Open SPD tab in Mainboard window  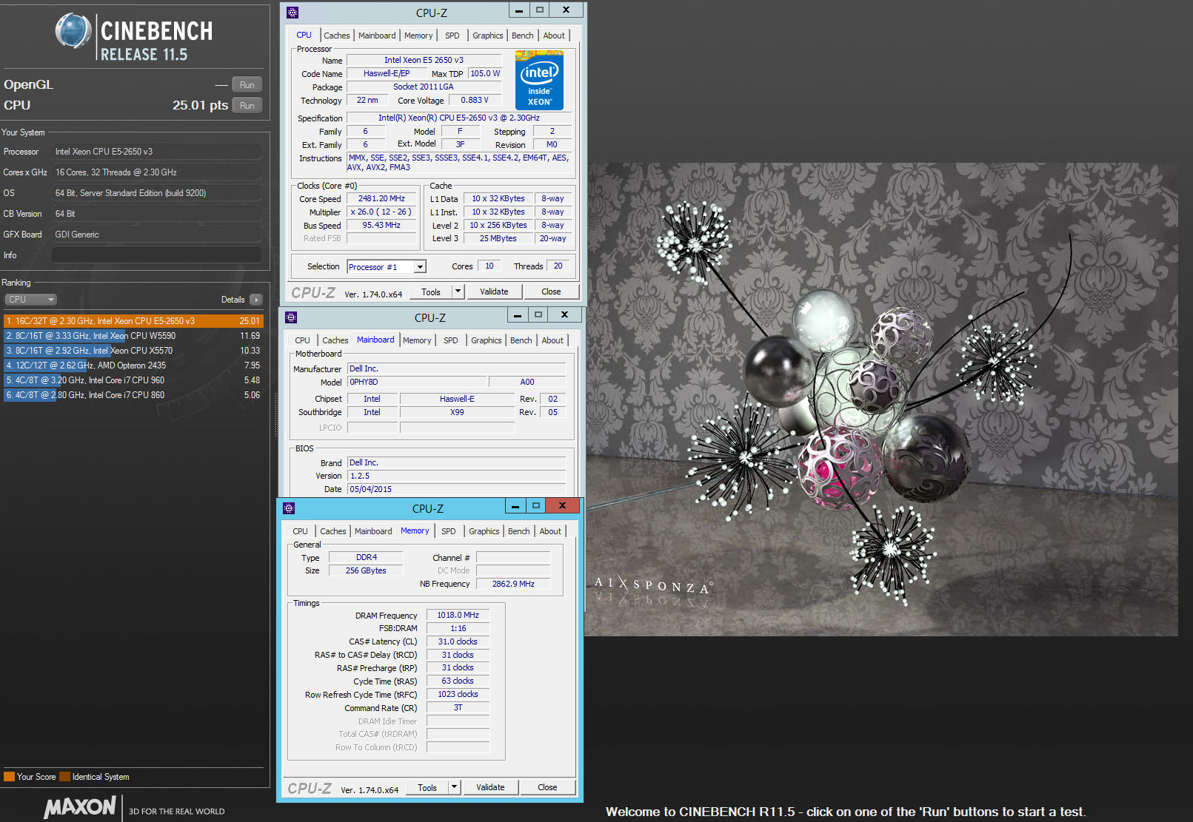pyautogui.click(x=451, y=340)
